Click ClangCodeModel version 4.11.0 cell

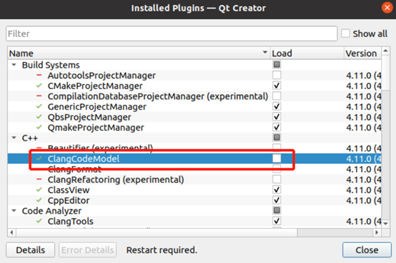(363, 159)
